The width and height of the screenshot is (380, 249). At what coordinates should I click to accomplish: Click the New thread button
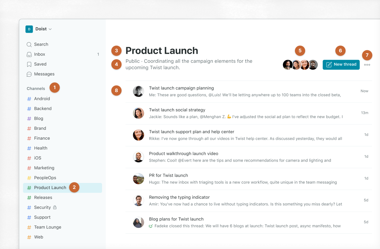[341, 65]
